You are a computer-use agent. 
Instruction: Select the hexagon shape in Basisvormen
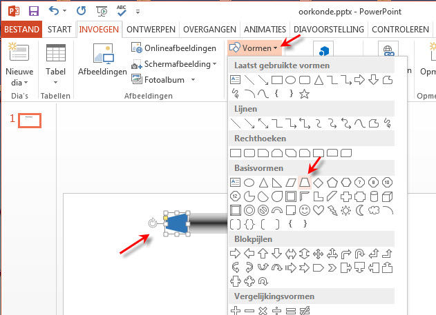click(x=346, y=183)
